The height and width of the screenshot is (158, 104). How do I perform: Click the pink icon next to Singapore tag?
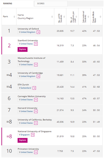[33, 135]
